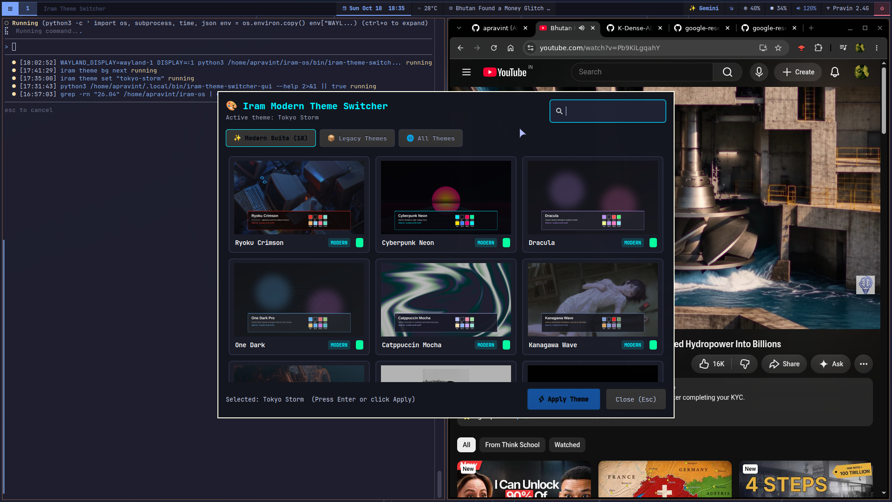Click green swatch beside Dracula MODERN badge
Viewport: 892px width, 502px height.
[x=653, y=243]
